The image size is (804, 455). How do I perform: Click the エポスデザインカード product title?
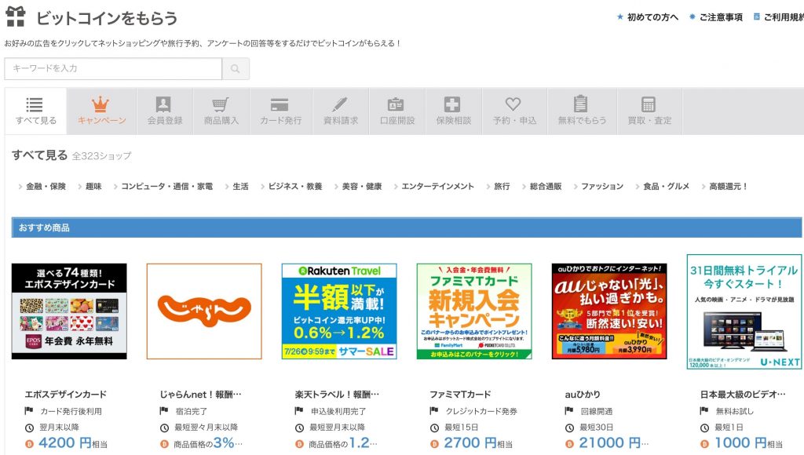(66, 395)
